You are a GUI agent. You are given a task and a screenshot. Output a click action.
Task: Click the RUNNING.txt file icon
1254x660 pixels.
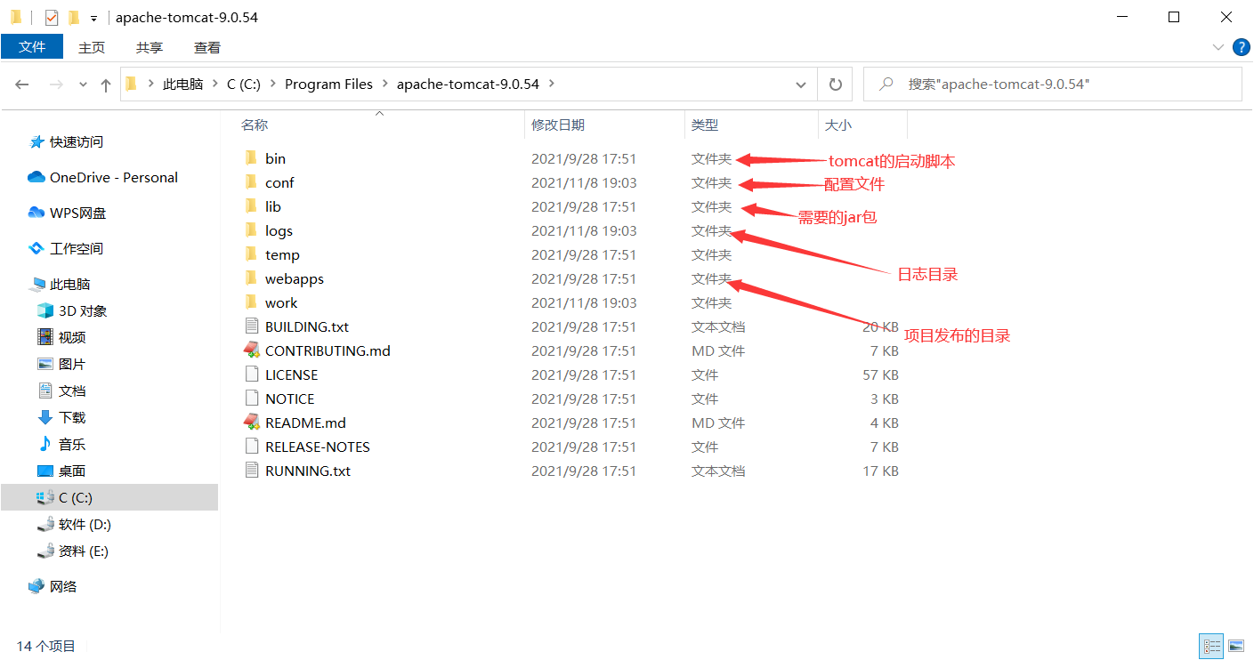[250, 471]
